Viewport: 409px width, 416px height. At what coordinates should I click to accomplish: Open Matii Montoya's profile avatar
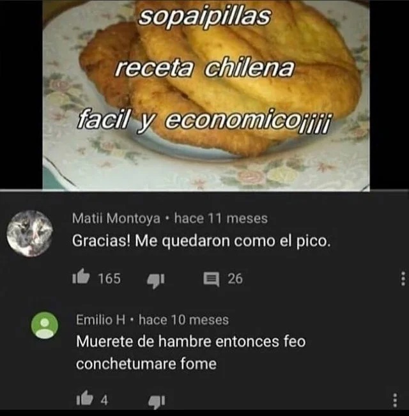pos(29,233)
